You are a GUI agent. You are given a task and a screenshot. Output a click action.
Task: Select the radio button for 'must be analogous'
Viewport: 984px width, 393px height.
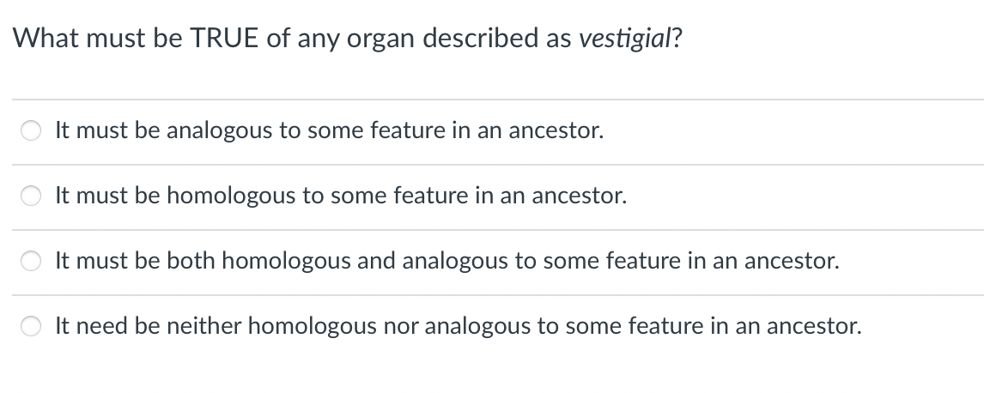click(31, 132)
